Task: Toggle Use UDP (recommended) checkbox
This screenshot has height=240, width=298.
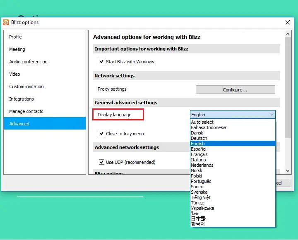Action: [101, 162]
